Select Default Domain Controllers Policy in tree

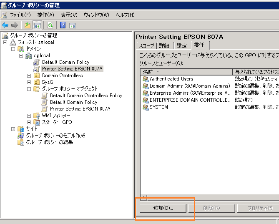pos(86,96)
